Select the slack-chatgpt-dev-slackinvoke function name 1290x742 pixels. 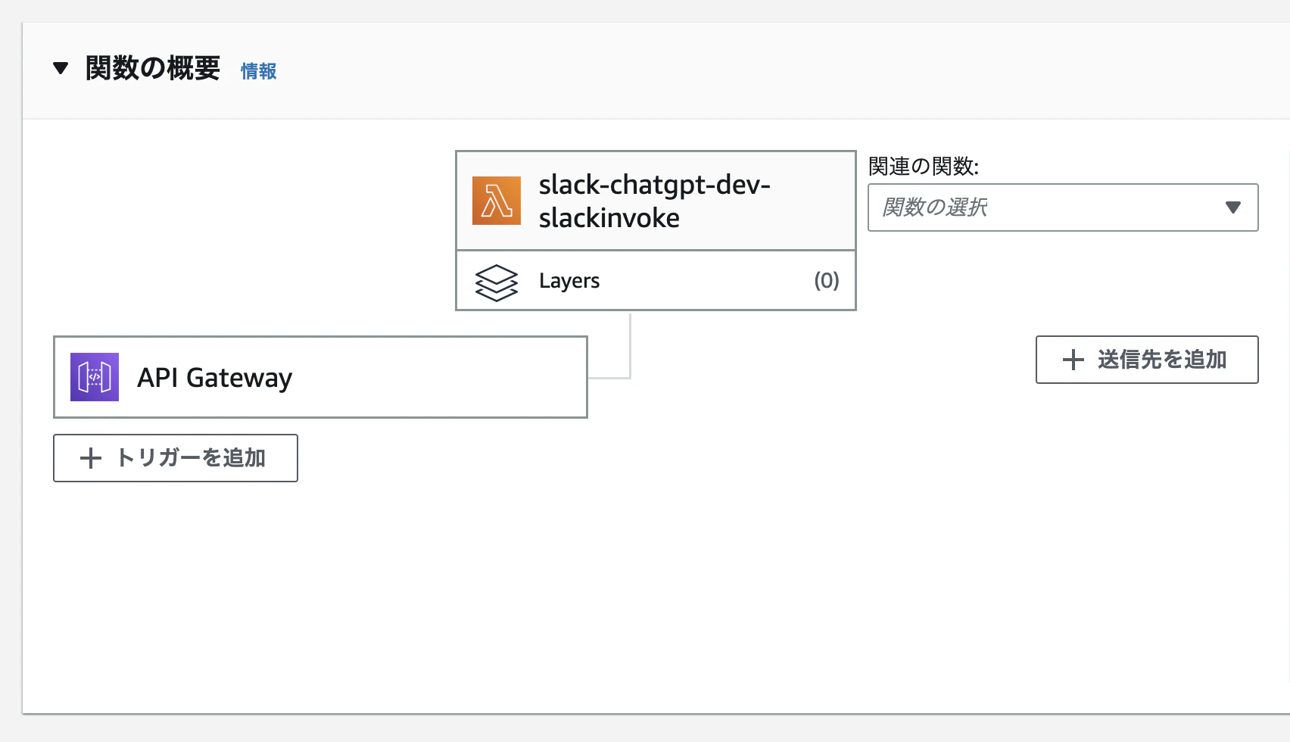654,201
